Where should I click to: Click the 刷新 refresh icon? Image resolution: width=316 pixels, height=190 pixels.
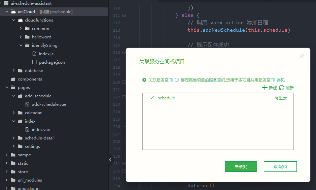282,88
